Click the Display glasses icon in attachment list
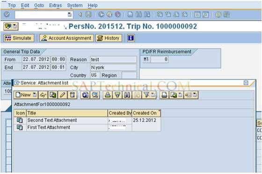262x174 pixels. point(43,95)
